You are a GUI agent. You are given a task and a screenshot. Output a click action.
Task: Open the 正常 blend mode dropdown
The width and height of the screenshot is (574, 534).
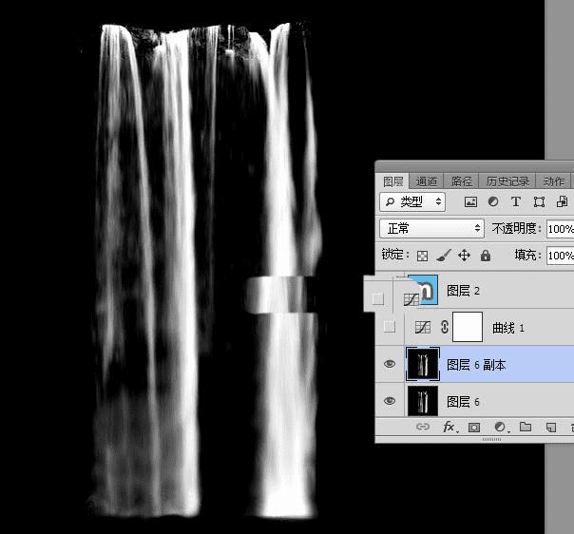click(432, 228)
